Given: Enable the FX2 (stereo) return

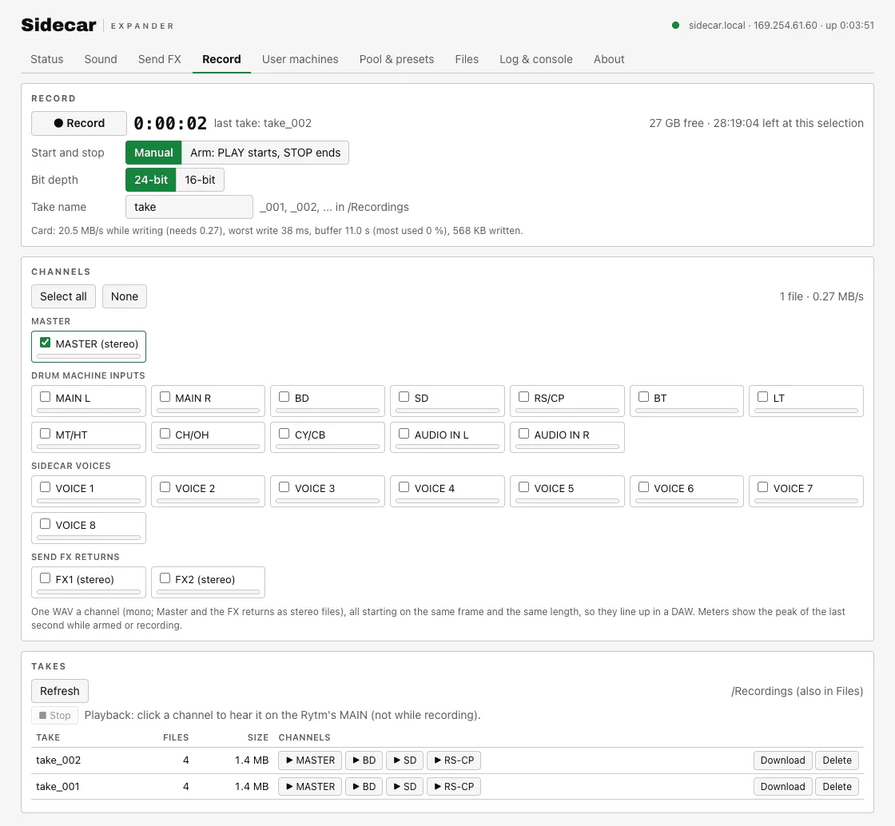Looking at the screenshot, I should pyautogui.click(x=165, y=578).
